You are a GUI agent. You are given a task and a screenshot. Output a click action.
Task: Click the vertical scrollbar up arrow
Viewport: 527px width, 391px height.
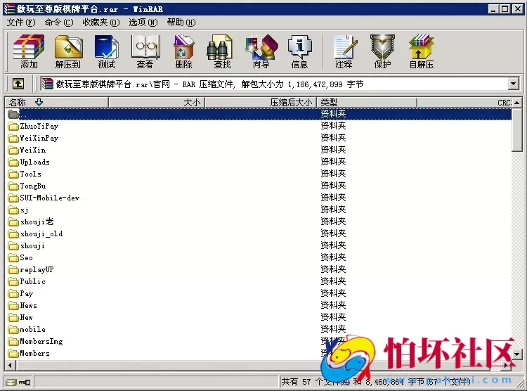click(517, 102)
